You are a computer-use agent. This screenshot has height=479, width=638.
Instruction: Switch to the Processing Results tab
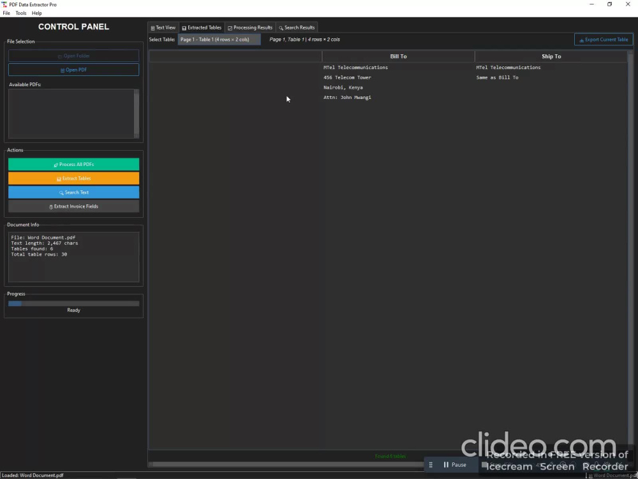click(x=250, y=27)
